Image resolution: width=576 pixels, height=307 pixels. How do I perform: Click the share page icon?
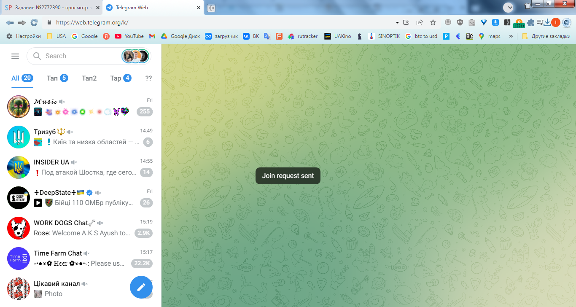(420, 23)
